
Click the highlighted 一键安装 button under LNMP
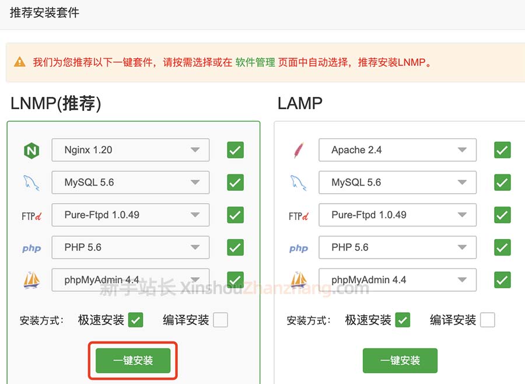coord(132,360)
